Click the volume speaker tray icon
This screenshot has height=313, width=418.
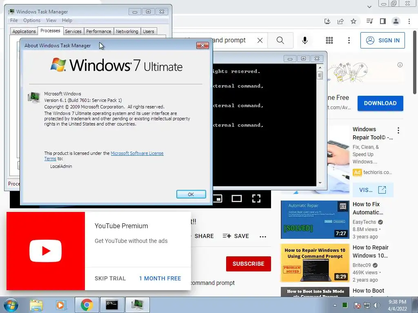(377, 305)
